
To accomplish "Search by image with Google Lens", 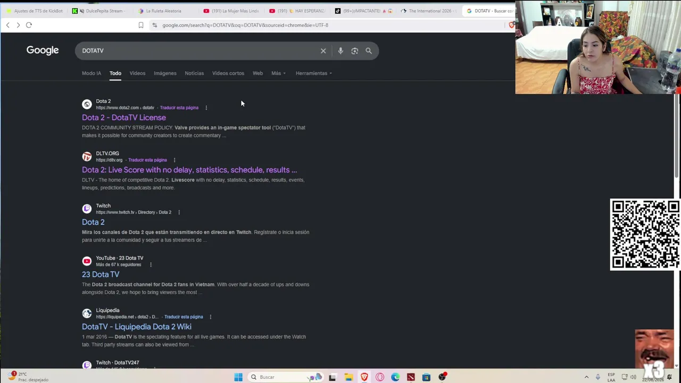I will (355, 51).
